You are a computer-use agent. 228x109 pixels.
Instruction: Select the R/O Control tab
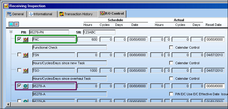[x=112, y=14]
